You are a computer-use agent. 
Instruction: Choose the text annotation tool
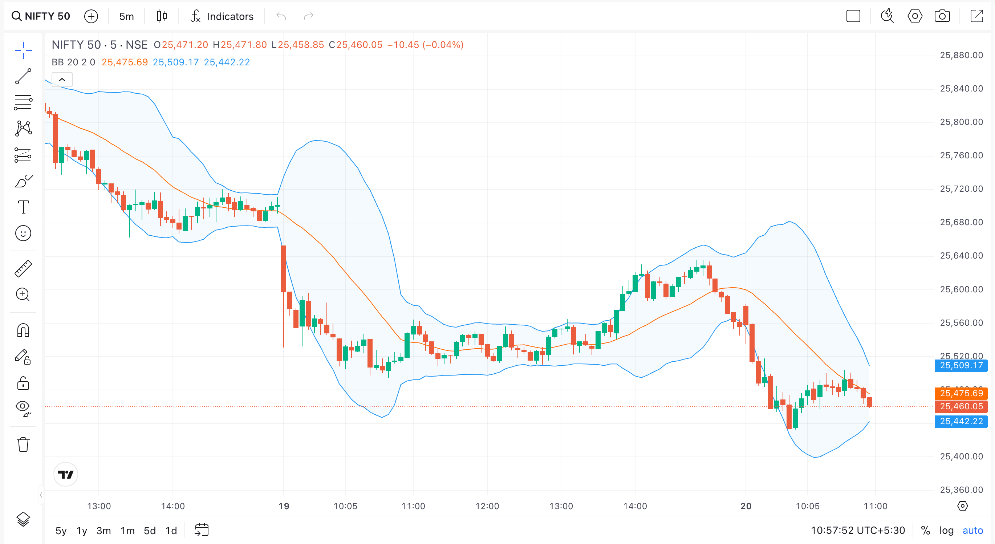pos(23,207)
